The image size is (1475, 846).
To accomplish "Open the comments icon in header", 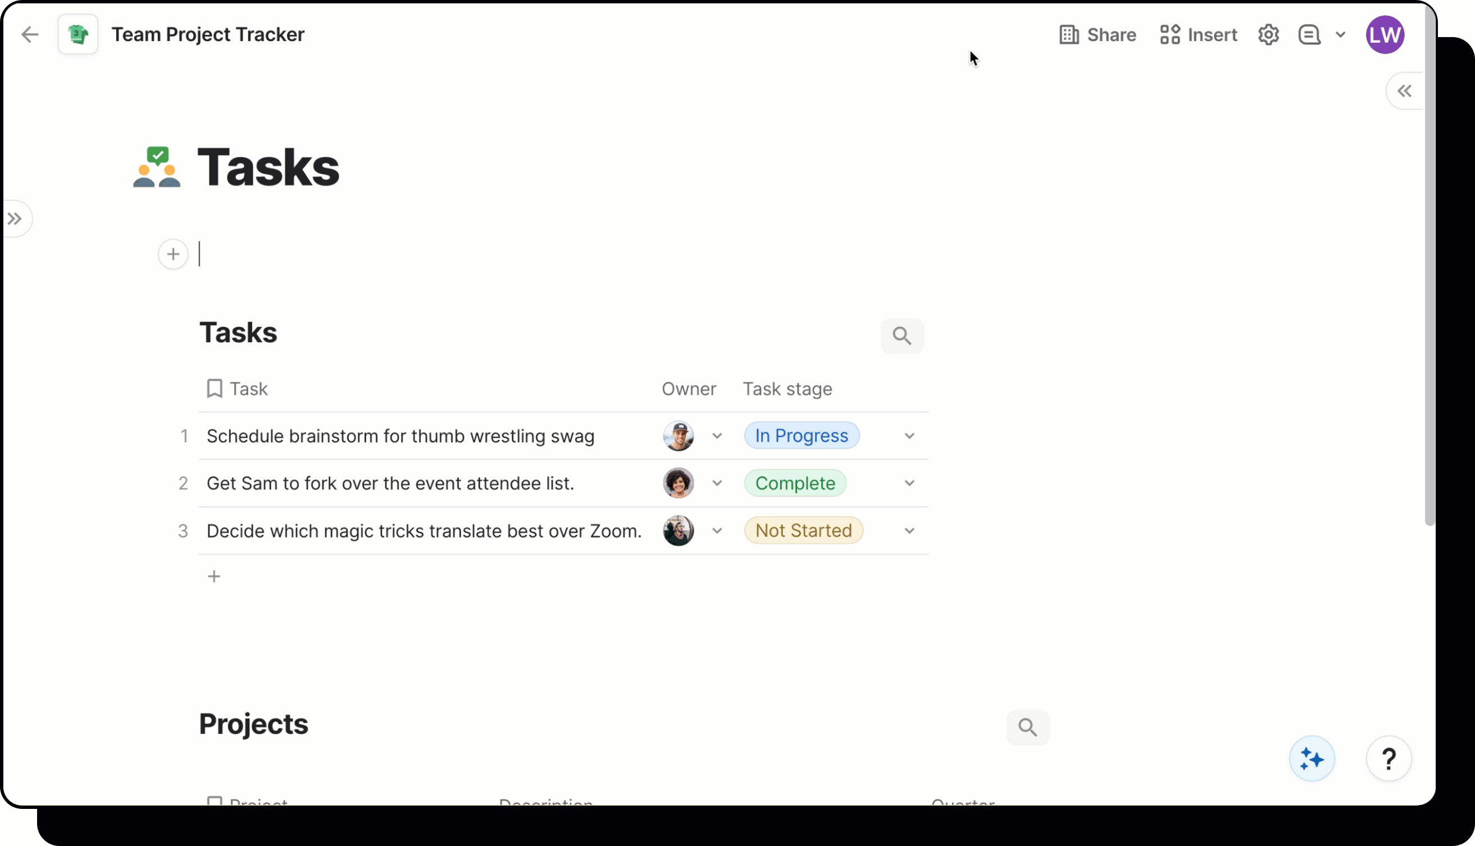I will pyautogui.click(x=1309, y=35).
